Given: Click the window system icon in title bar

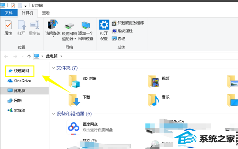Looking at the screenshot, I should (3, 5).
